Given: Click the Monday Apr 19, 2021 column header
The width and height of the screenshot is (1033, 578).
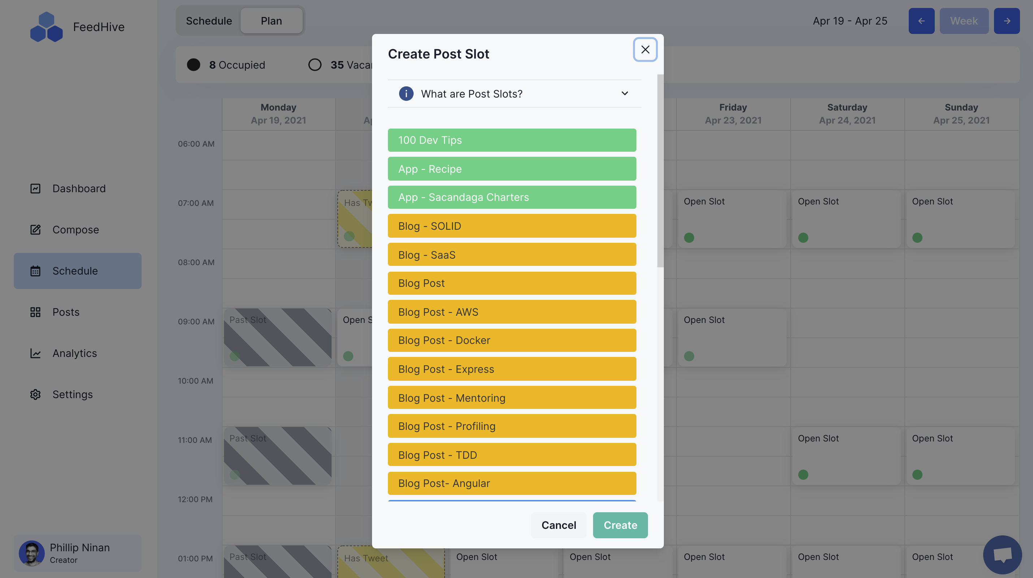Looking at the screenshot, I should pos(279,114).
